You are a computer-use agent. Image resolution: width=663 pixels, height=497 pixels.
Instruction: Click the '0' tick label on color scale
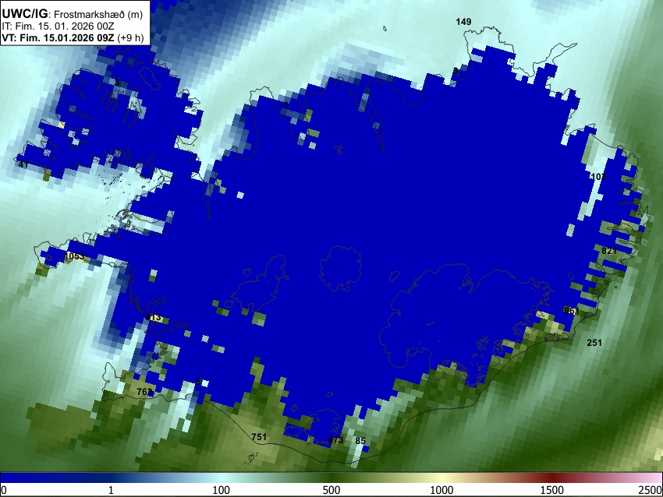coord(4,490)
